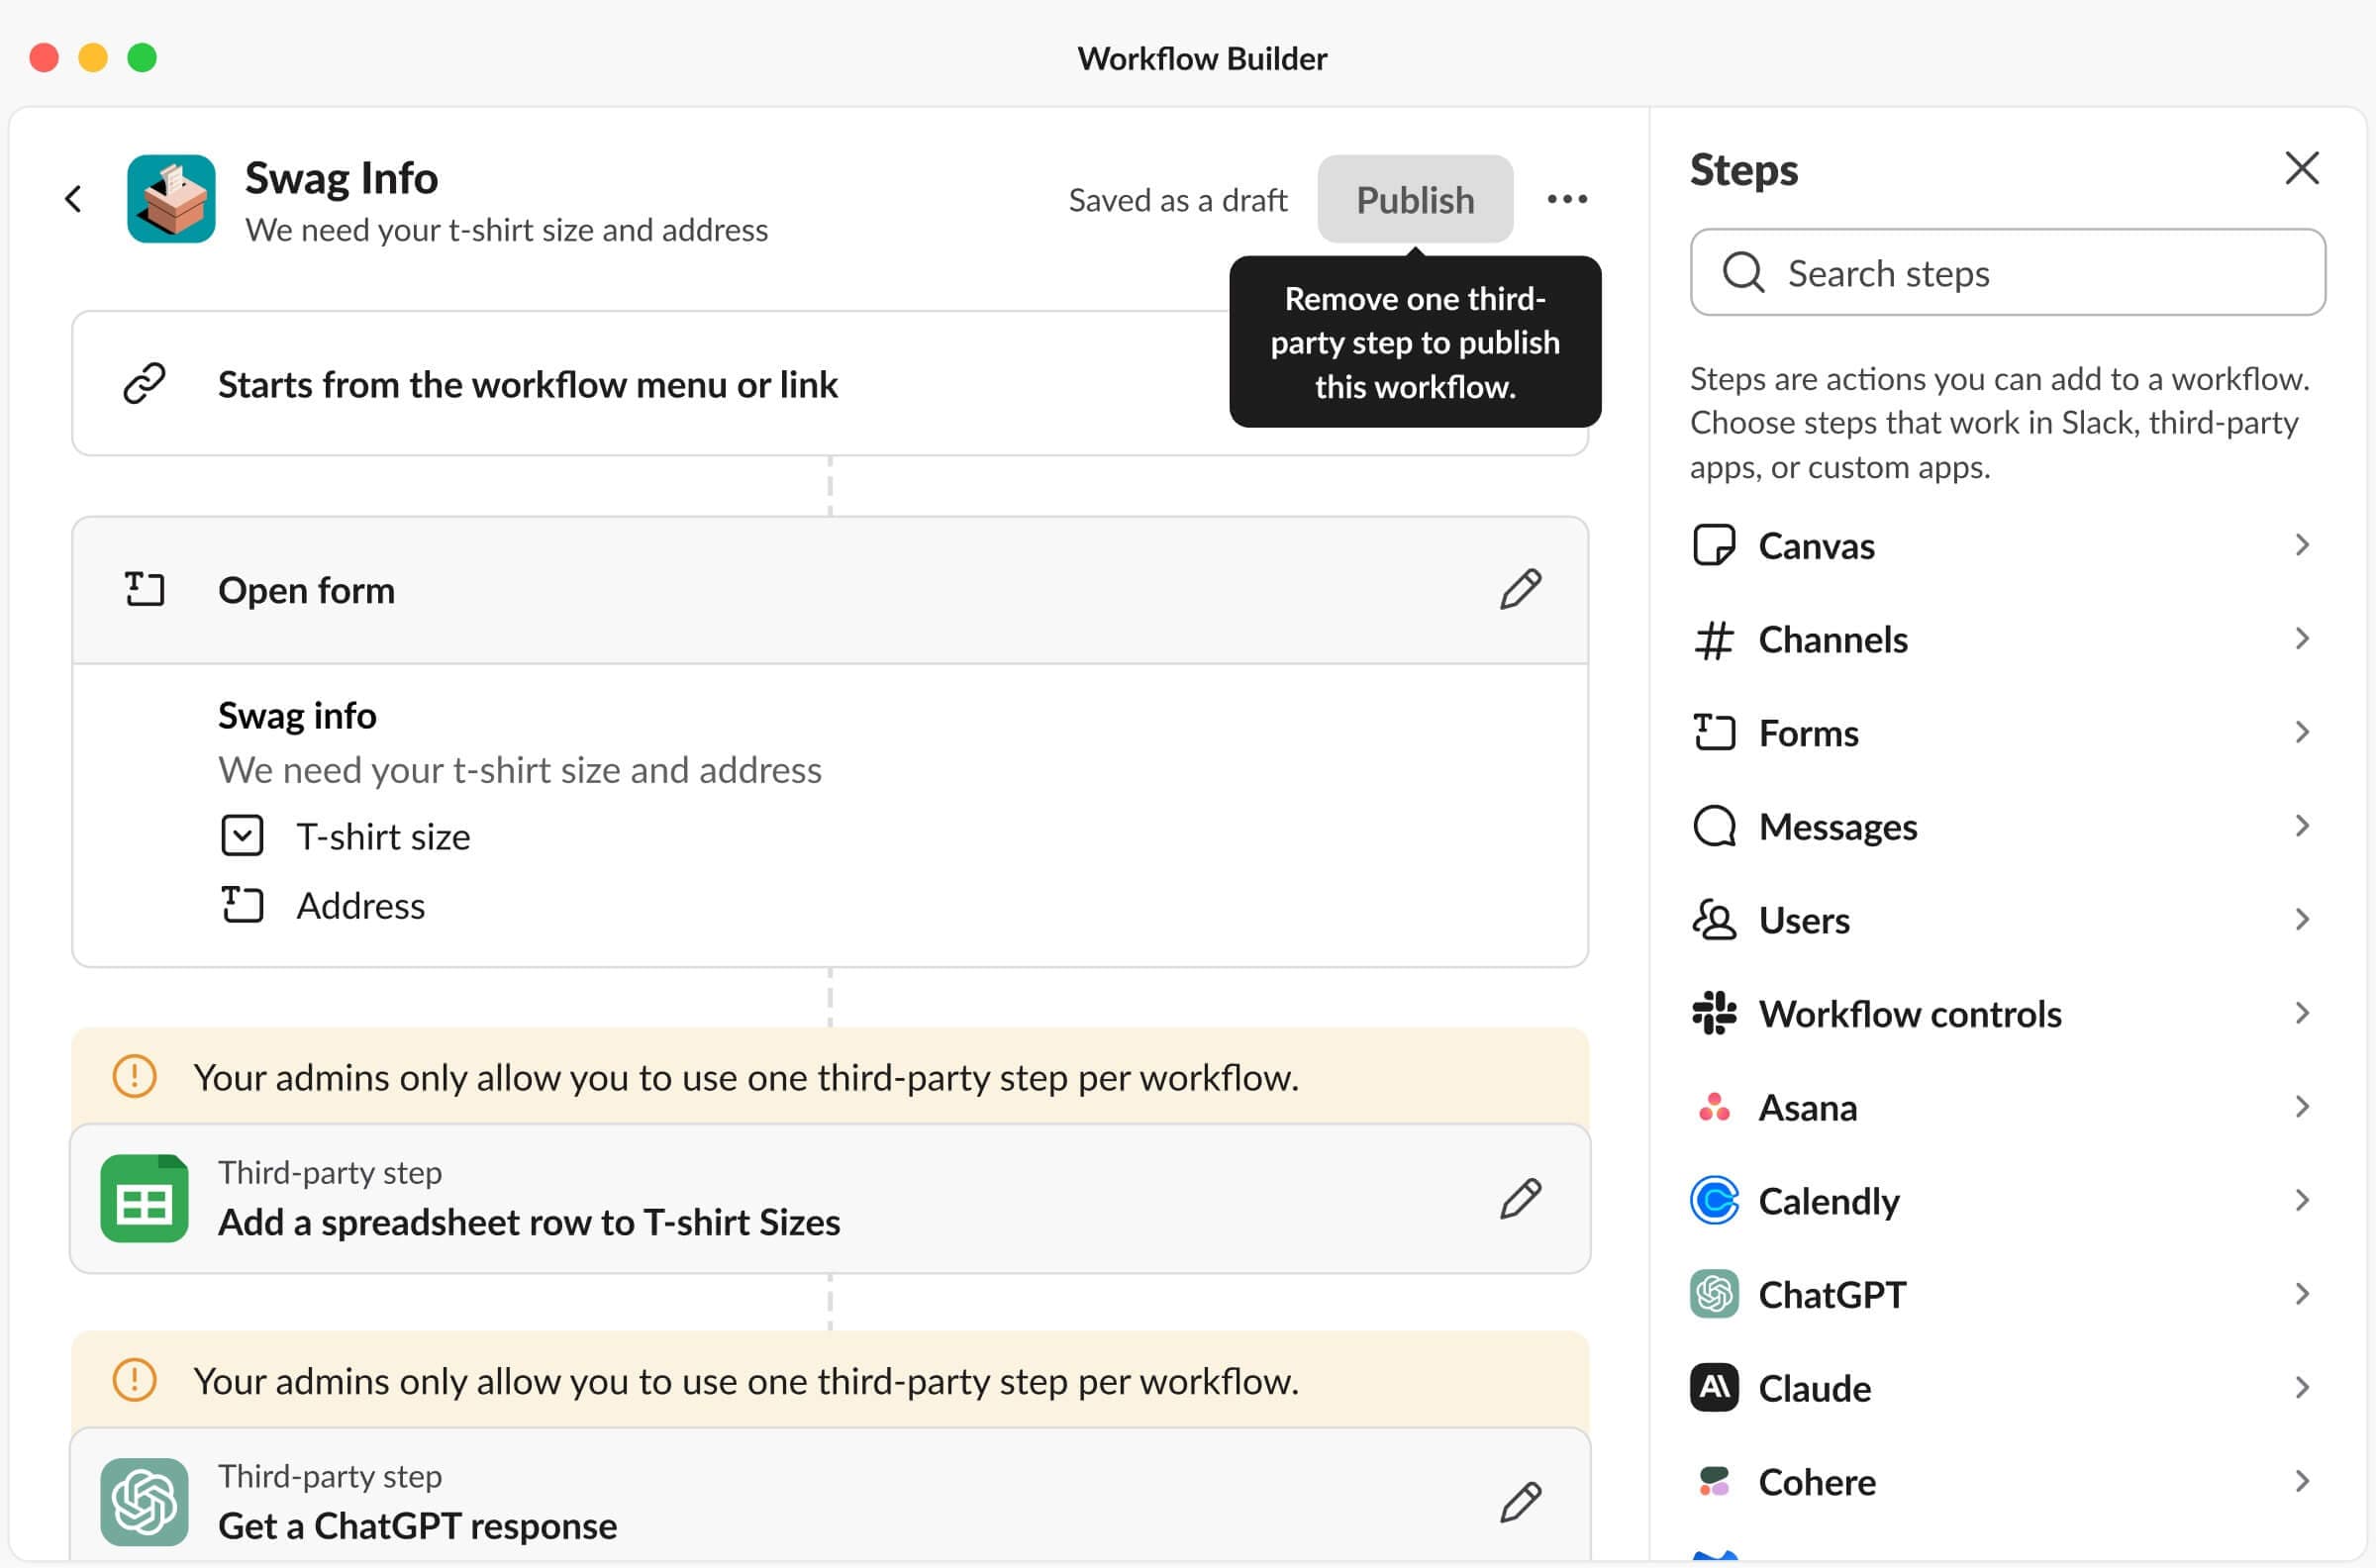Click the Swag Info workflow title
This screenshot has height=1568, width=2376.
[341, 178]
